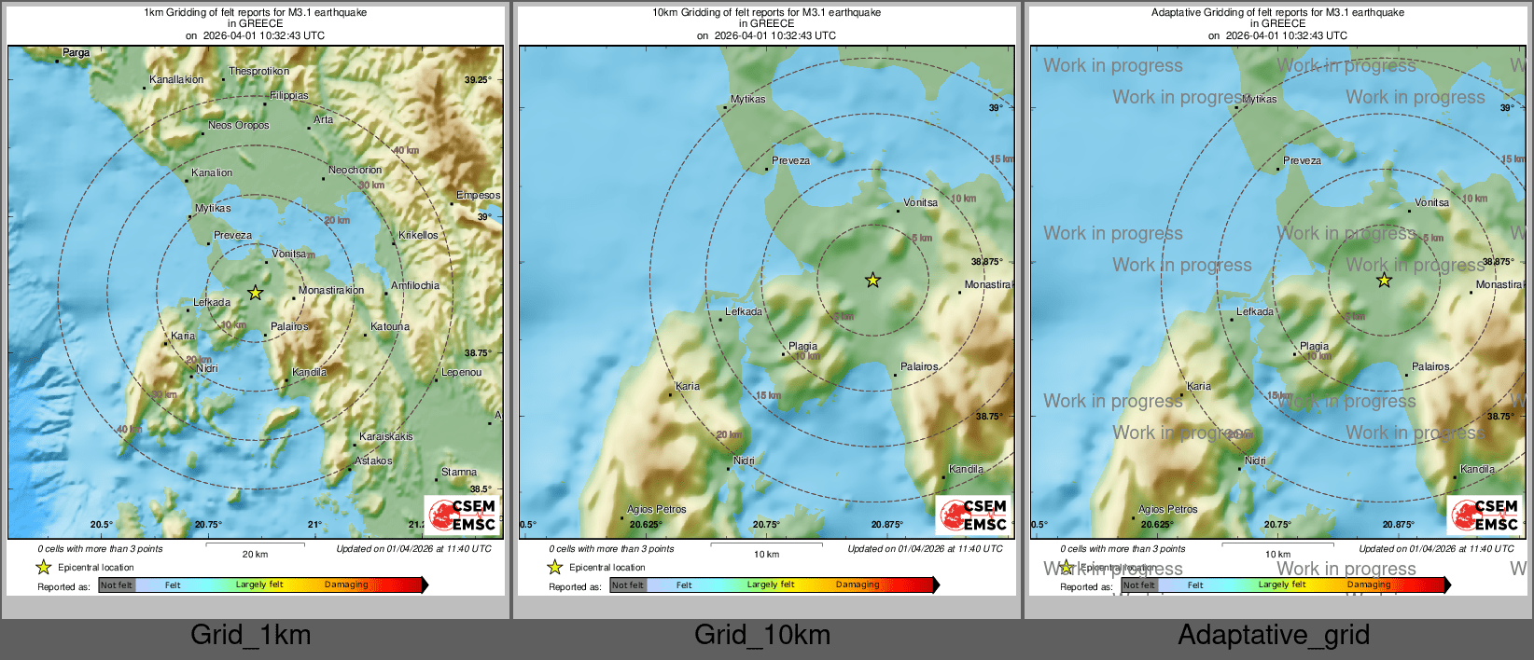
Task: Click the epicenter star on the Grid_10km map
Action: [x=872, y=280]
